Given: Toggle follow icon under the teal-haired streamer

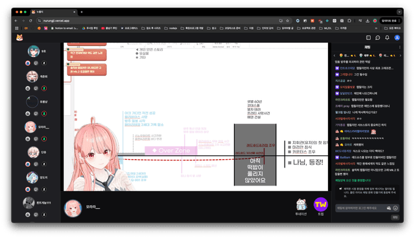Looking at the screenshot, I should coord(44,63).
